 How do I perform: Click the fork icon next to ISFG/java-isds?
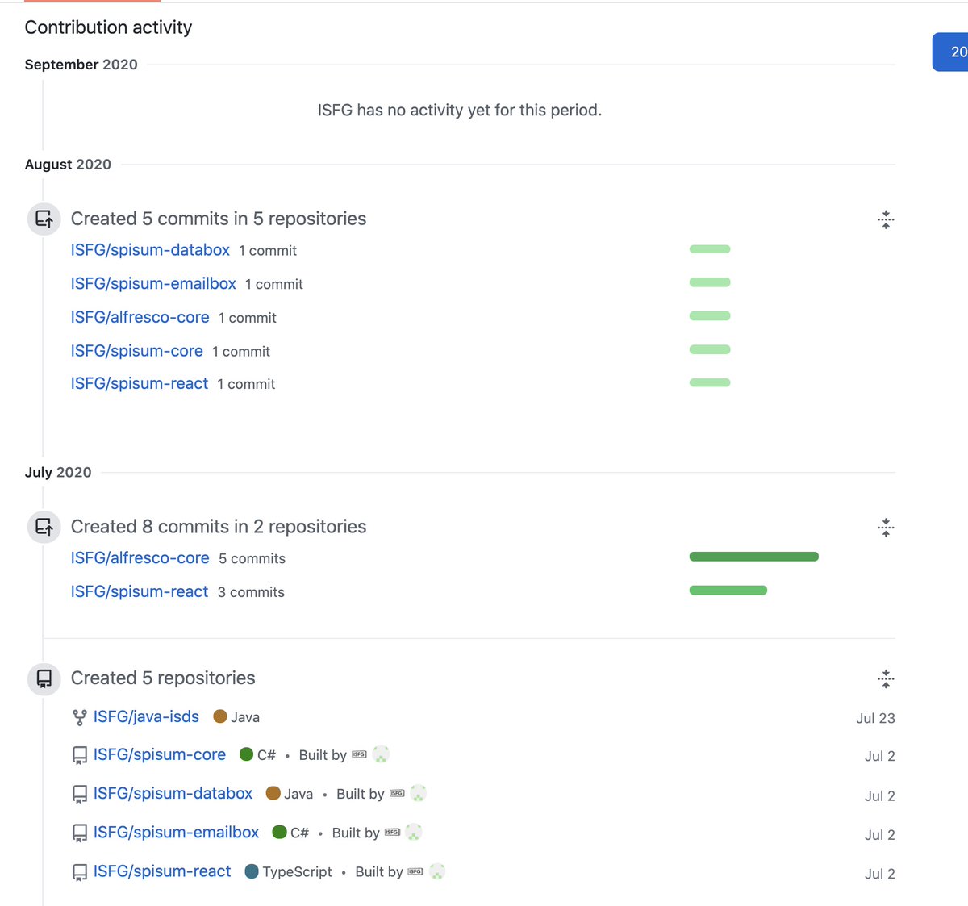coord(79,717)
